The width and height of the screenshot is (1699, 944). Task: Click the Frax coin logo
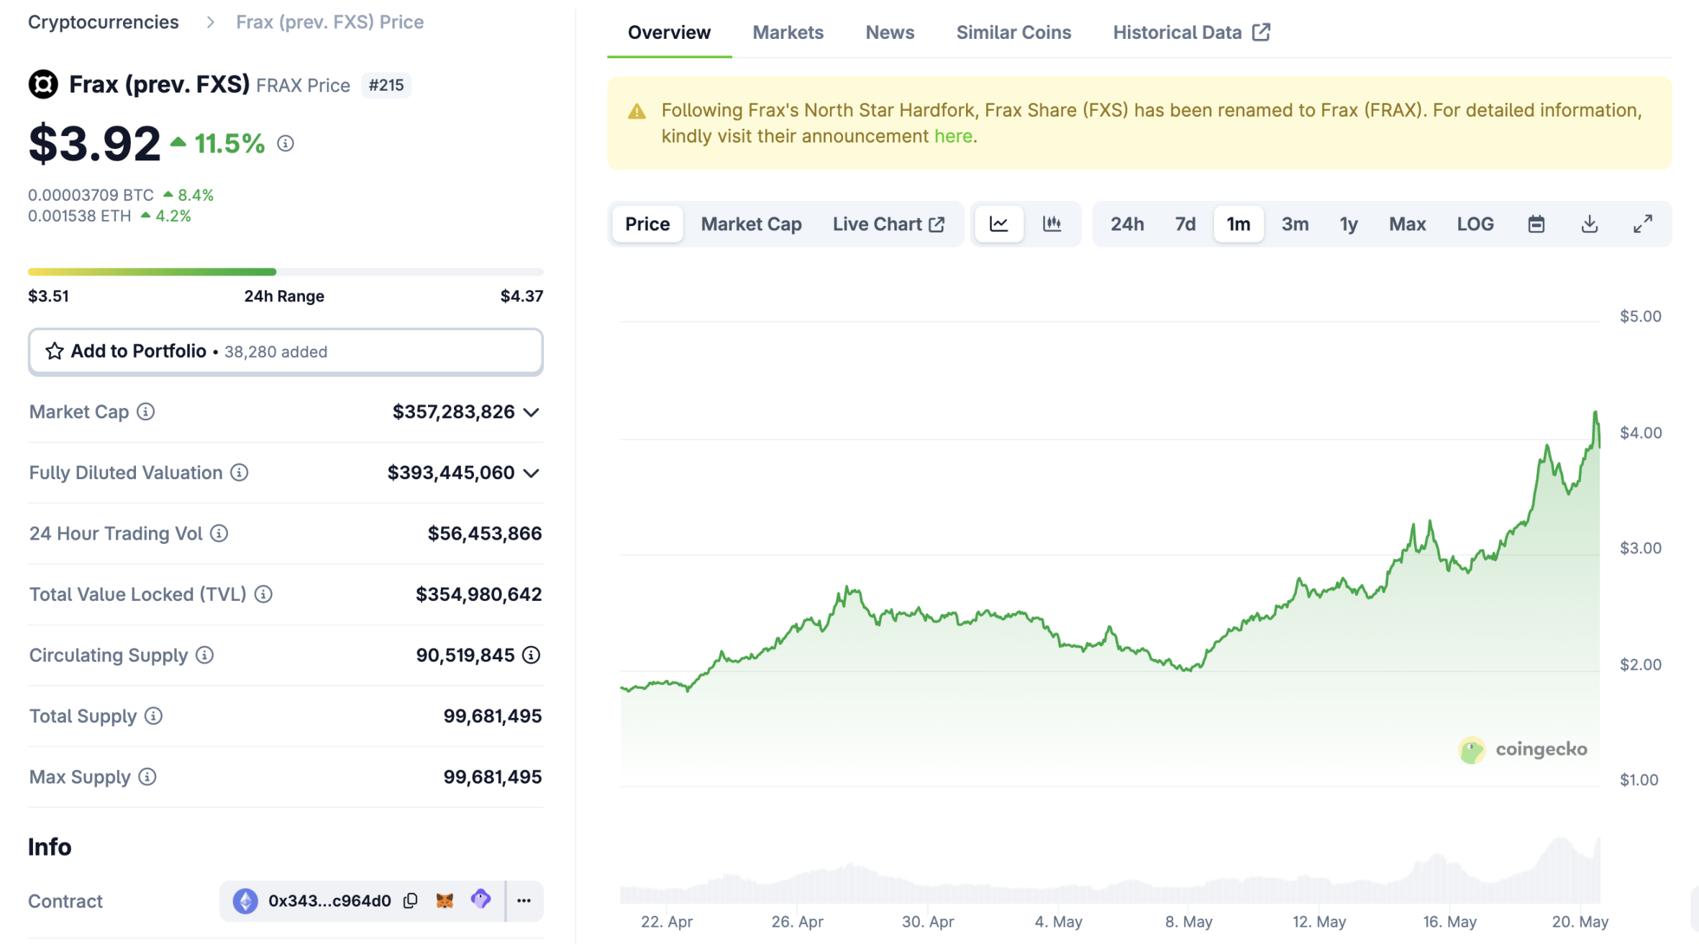[x=44, y=83]
